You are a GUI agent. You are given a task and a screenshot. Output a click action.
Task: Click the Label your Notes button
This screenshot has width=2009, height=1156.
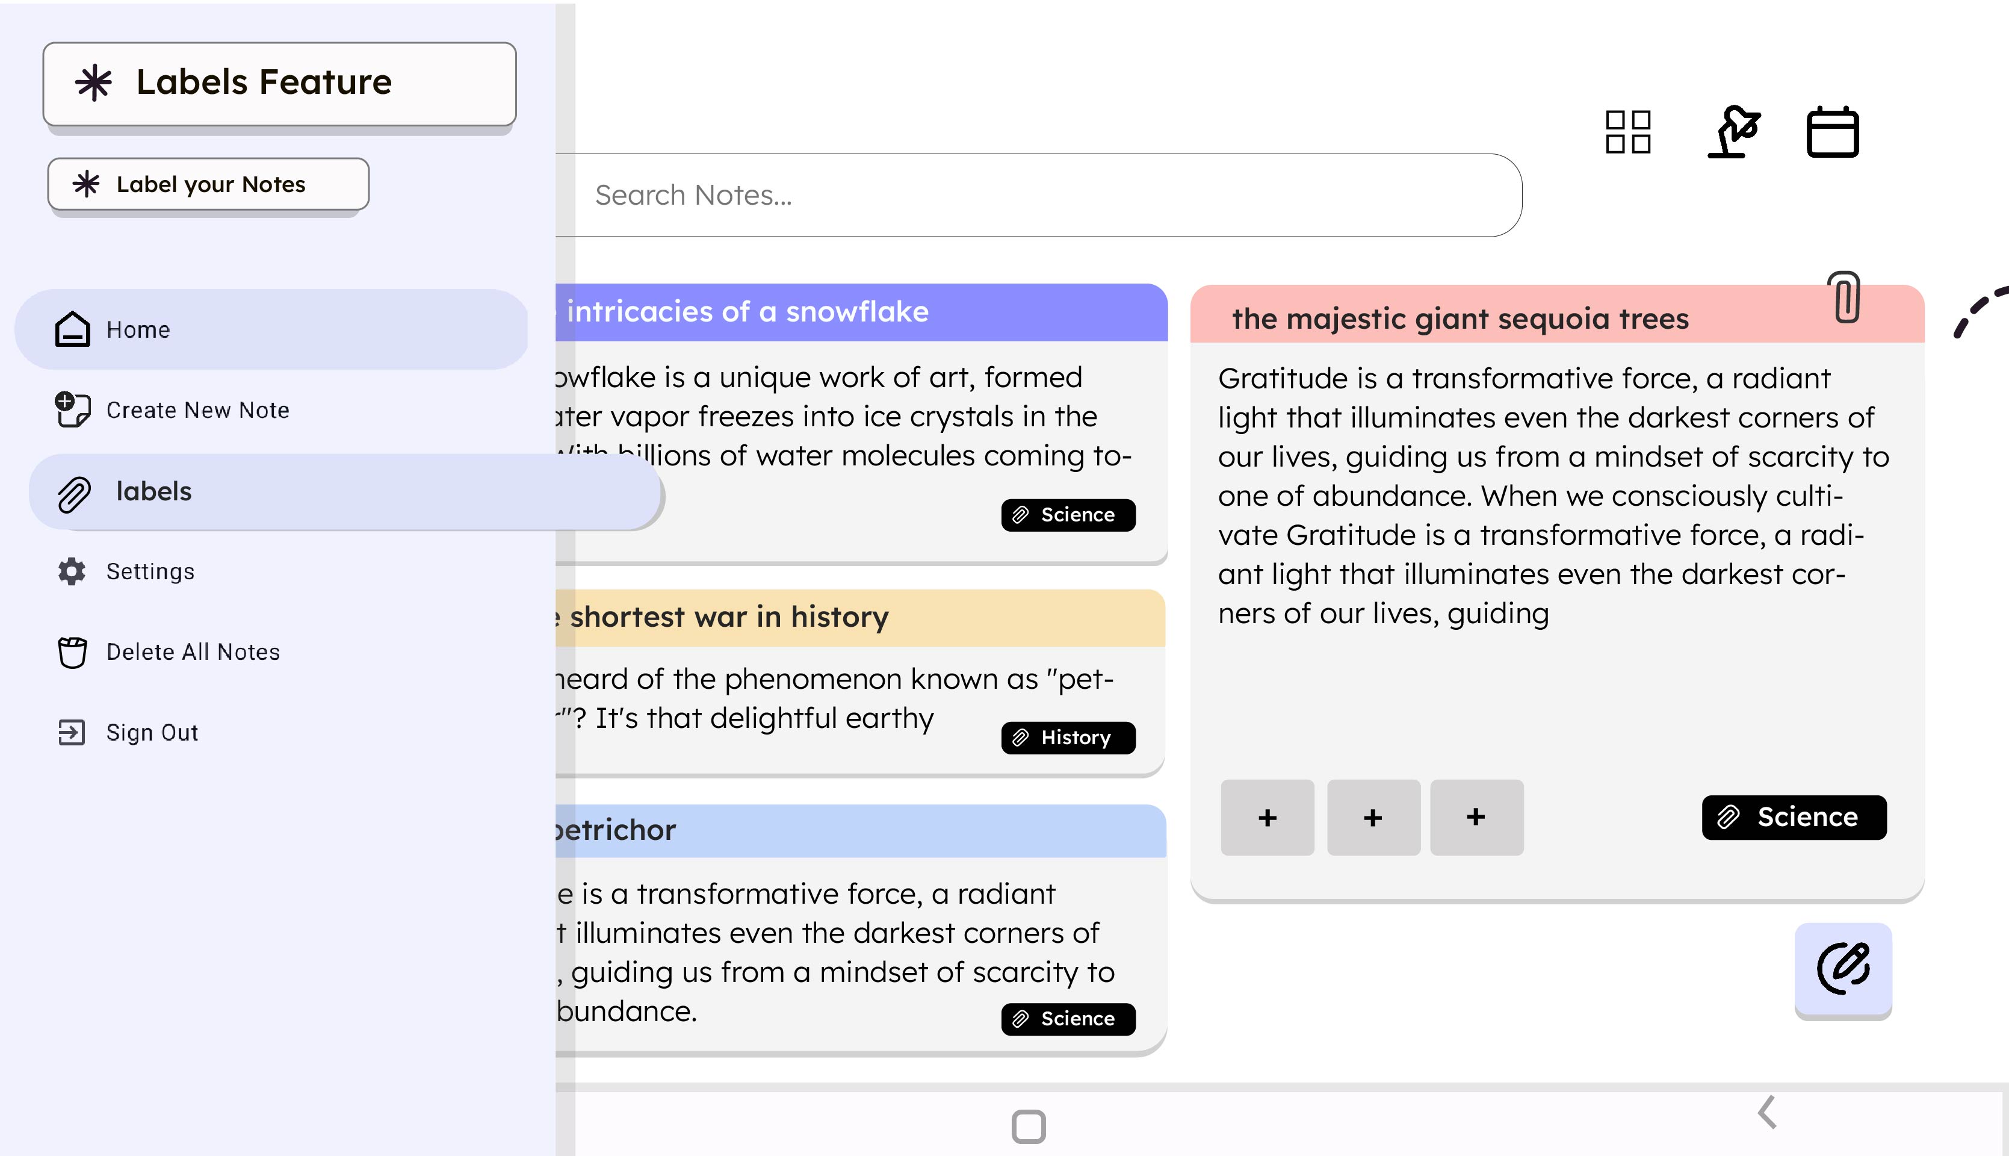click(x=208, y=184)
